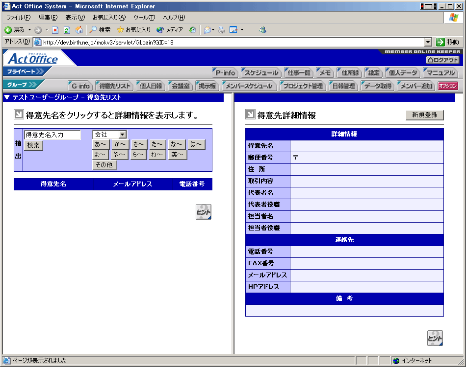Open the ツール menu
The height and width of the screenshot is (367, 466).
144,18
